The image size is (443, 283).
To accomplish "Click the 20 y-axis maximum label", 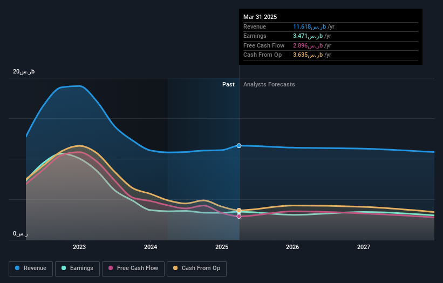I will [24, 71].
